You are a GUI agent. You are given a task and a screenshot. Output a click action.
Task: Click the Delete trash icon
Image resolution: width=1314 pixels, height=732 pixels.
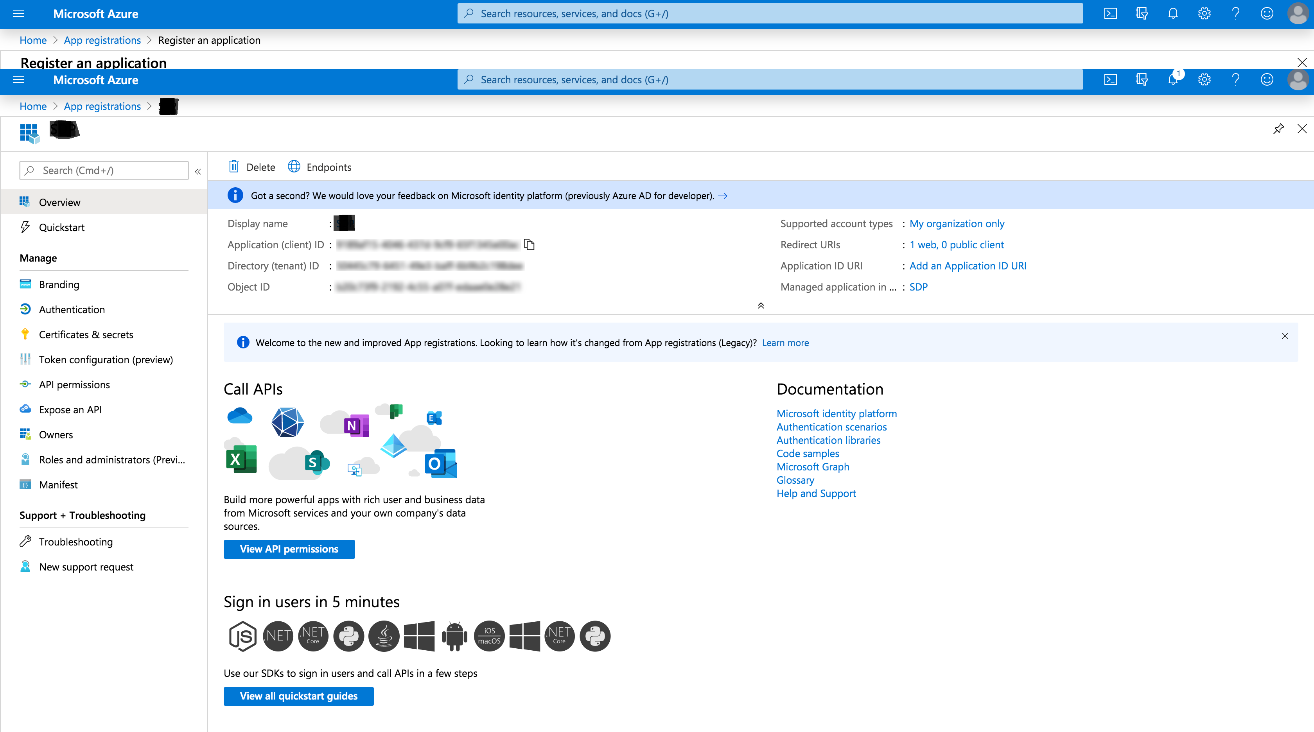point(234,167)
